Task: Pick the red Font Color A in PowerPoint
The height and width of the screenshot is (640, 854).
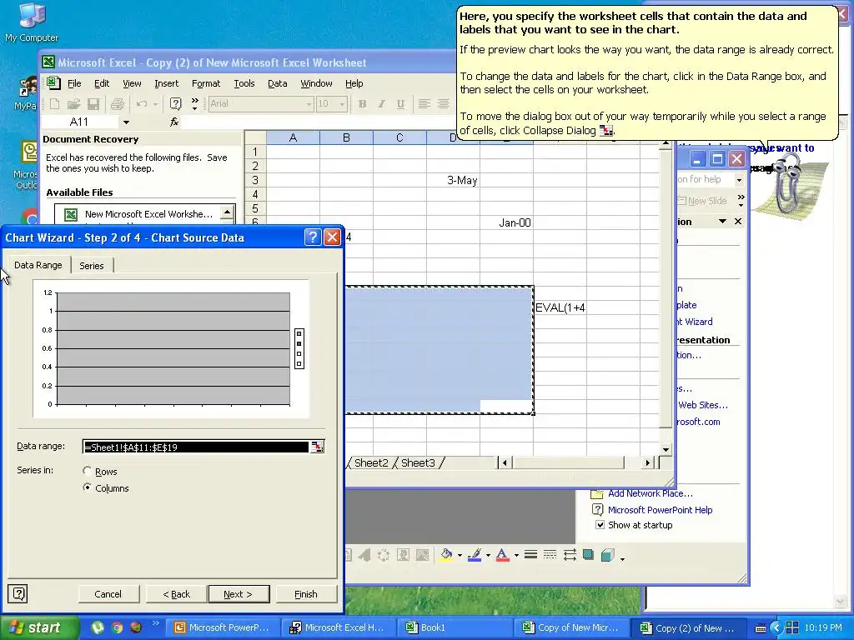Action: tap(503, 554)
